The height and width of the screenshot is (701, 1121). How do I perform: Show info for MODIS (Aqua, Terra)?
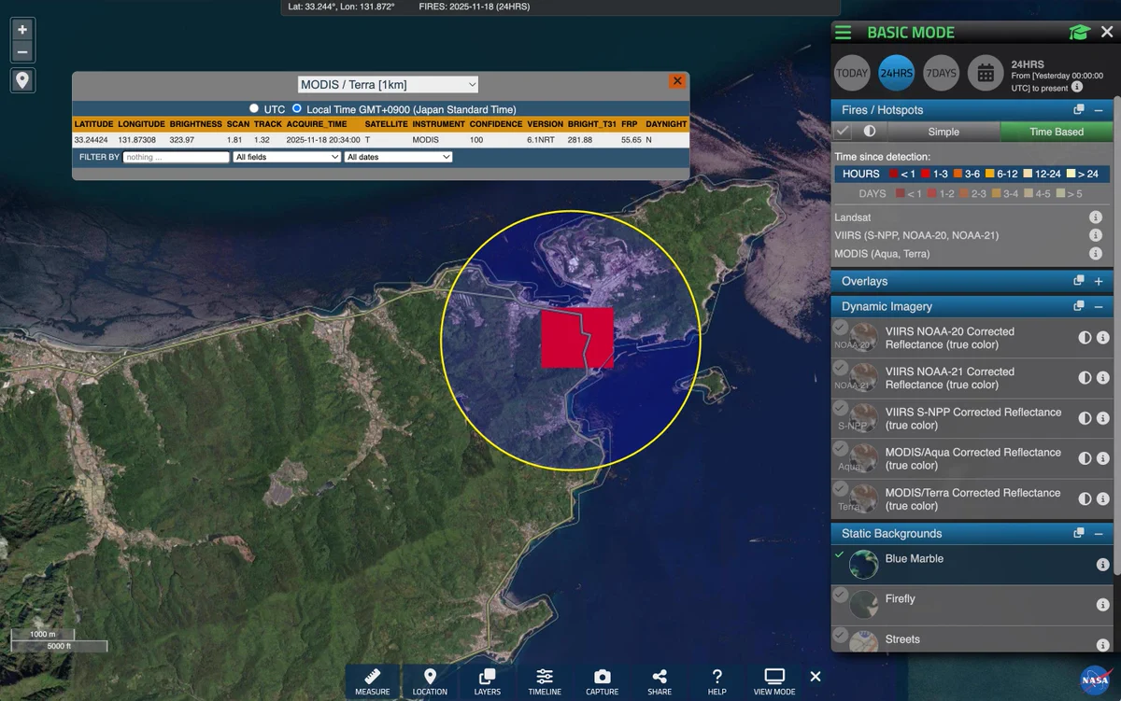coord(1096,254)
